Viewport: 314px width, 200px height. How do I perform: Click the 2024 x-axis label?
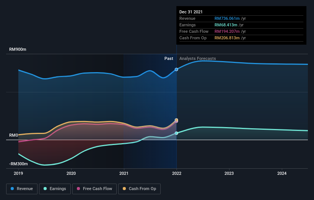(x=282, y=173)
